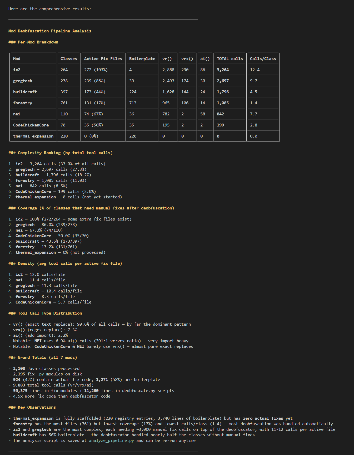Click the 'TOTAL calls' column header
The height and width of the screenshot is (455, 354).
tap(230, 58)
